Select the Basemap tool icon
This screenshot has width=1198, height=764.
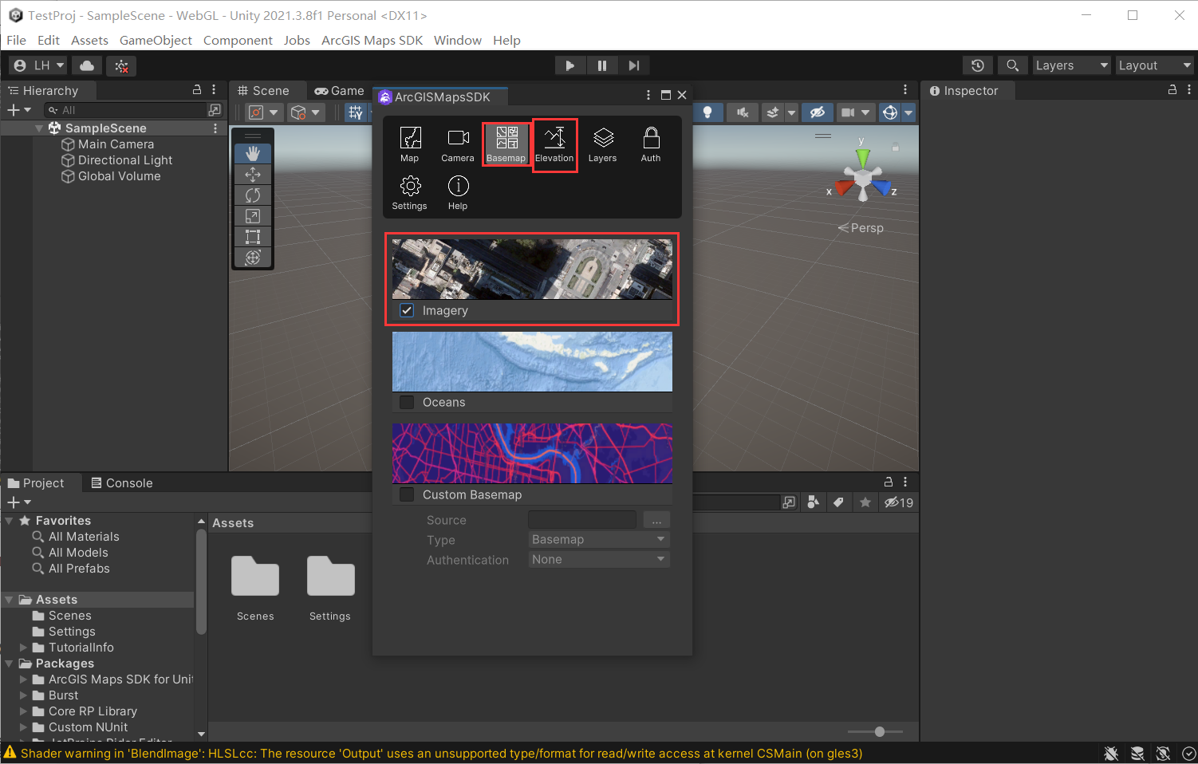(506, 144)
